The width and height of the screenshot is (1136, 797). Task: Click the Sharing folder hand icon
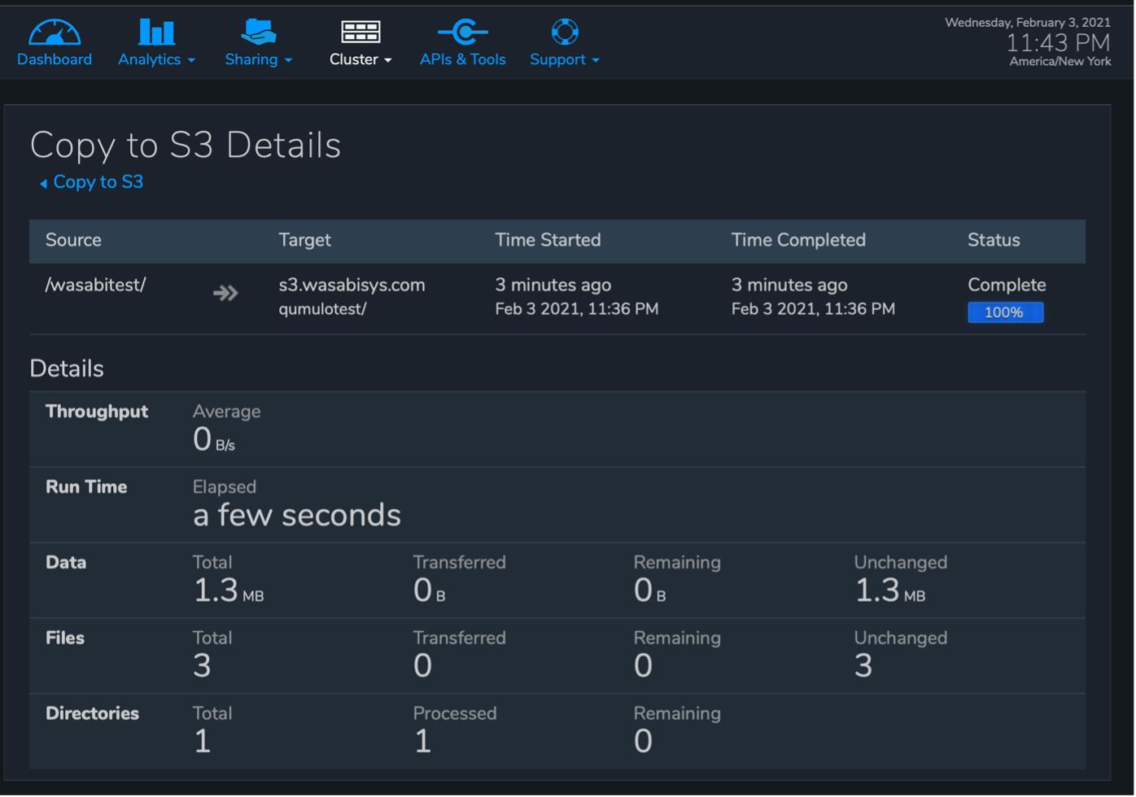259,32
